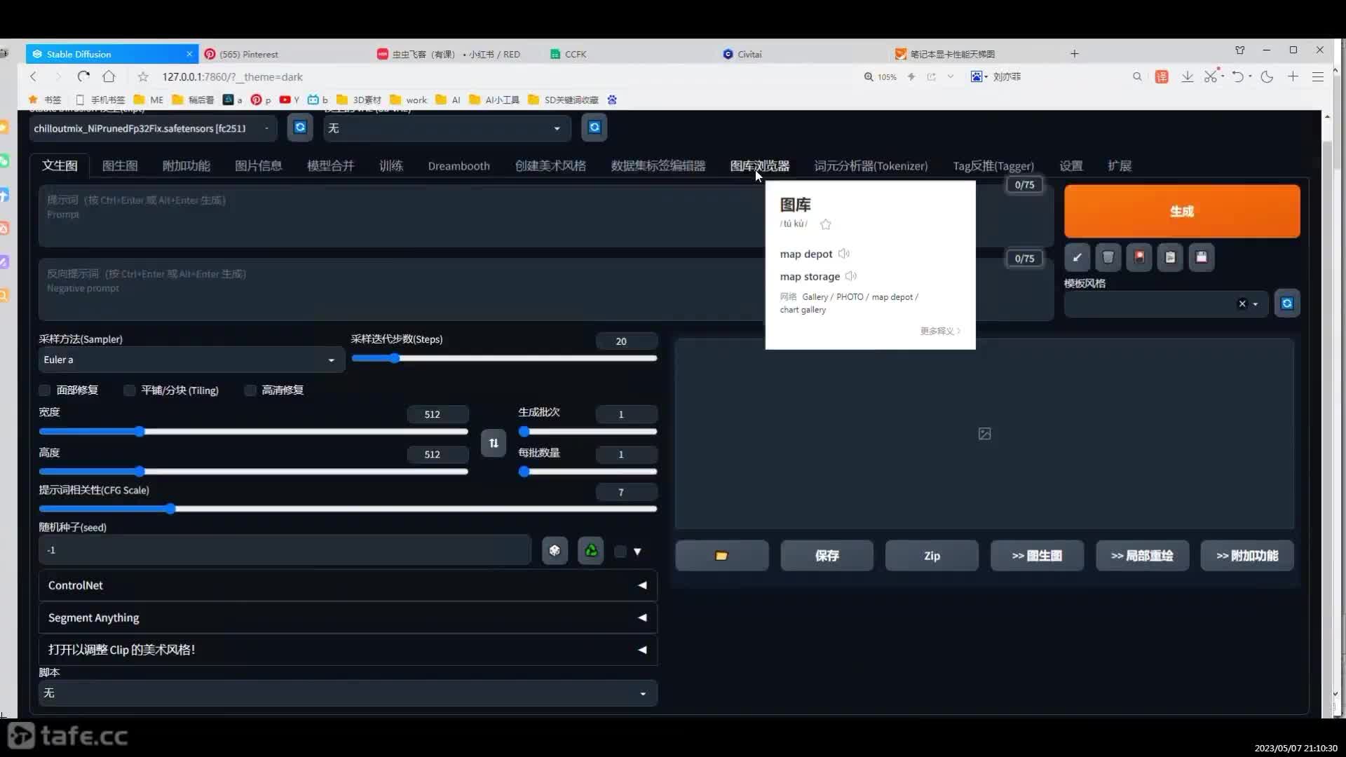The width and height of the screenshot is (1346, 757).
Task: Open the 扩展 extensions tab
Action: coord(1120,166)
